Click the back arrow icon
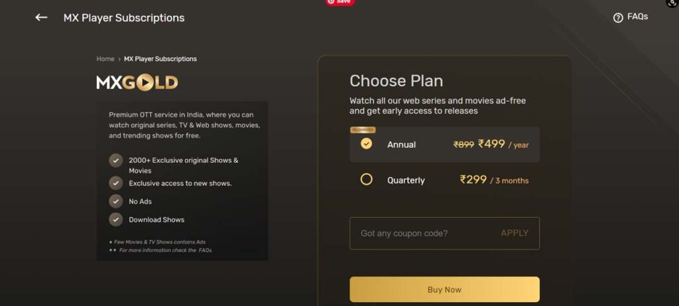Screen dimensions: 679x306 tap(41, 17)
